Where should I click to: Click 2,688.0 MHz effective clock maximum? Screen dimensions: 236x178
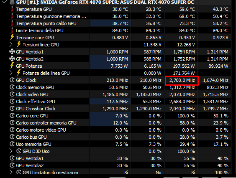[x=182, y=102]
